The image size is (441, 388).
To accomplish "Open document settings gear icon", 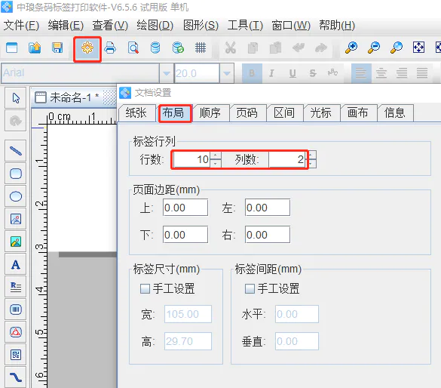I will click(87, 48).
